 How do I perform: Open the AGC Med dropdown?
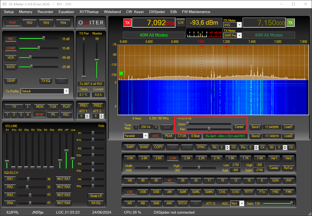[x=241, y=203]
